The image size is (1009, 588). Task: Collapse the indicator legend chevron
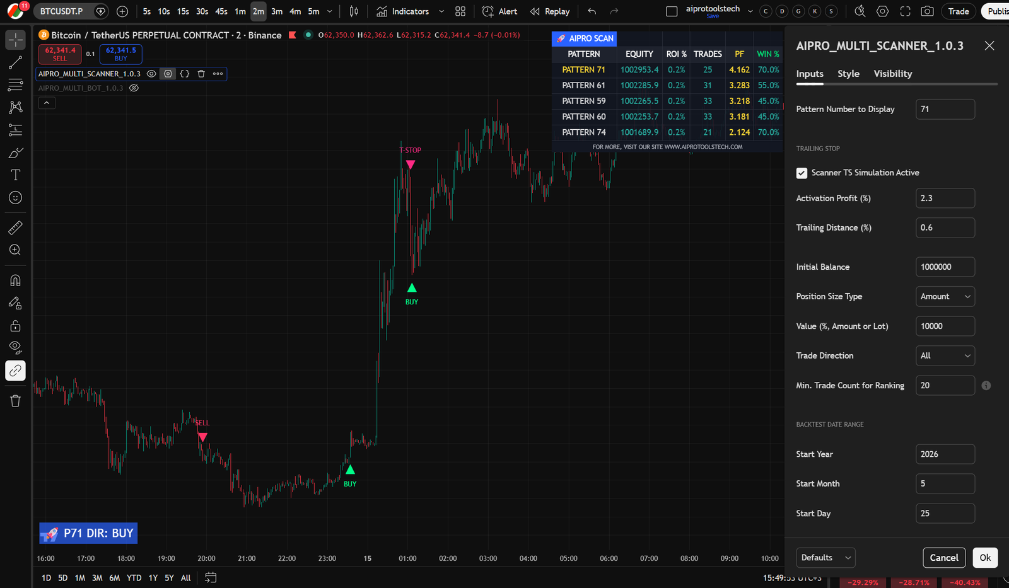47,103
